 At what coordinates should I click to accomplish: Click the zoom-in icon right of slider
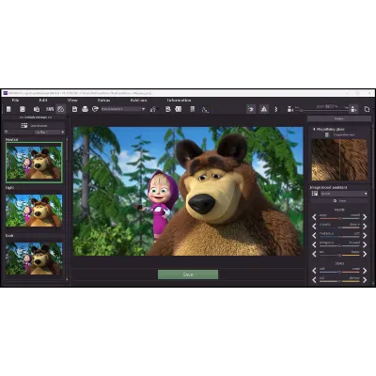353,109
